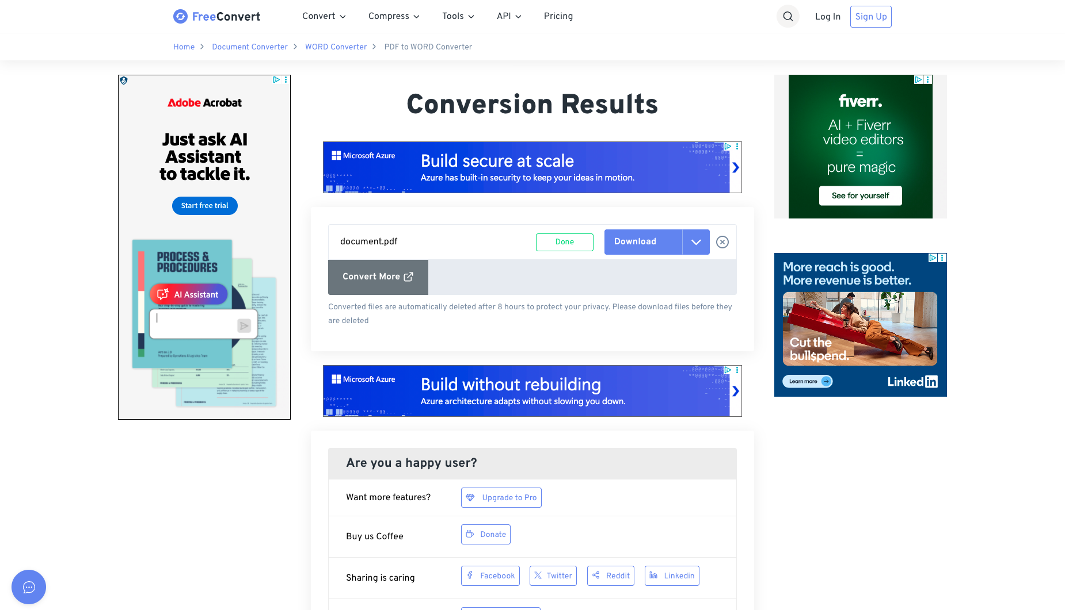Share on Facebook

pyautogui.click(x=490, y=576)
